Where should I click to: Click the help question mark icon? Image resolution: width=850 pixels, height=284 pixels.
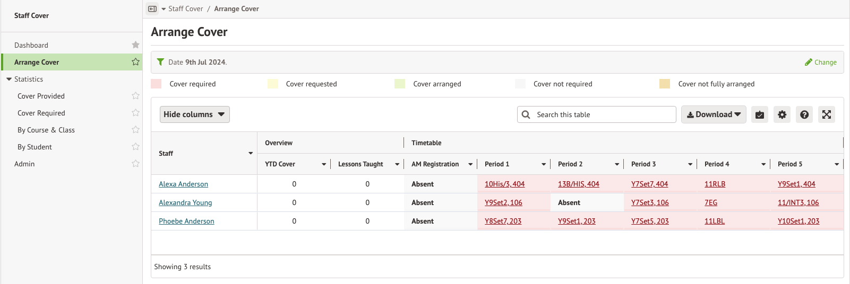[804, 114]
